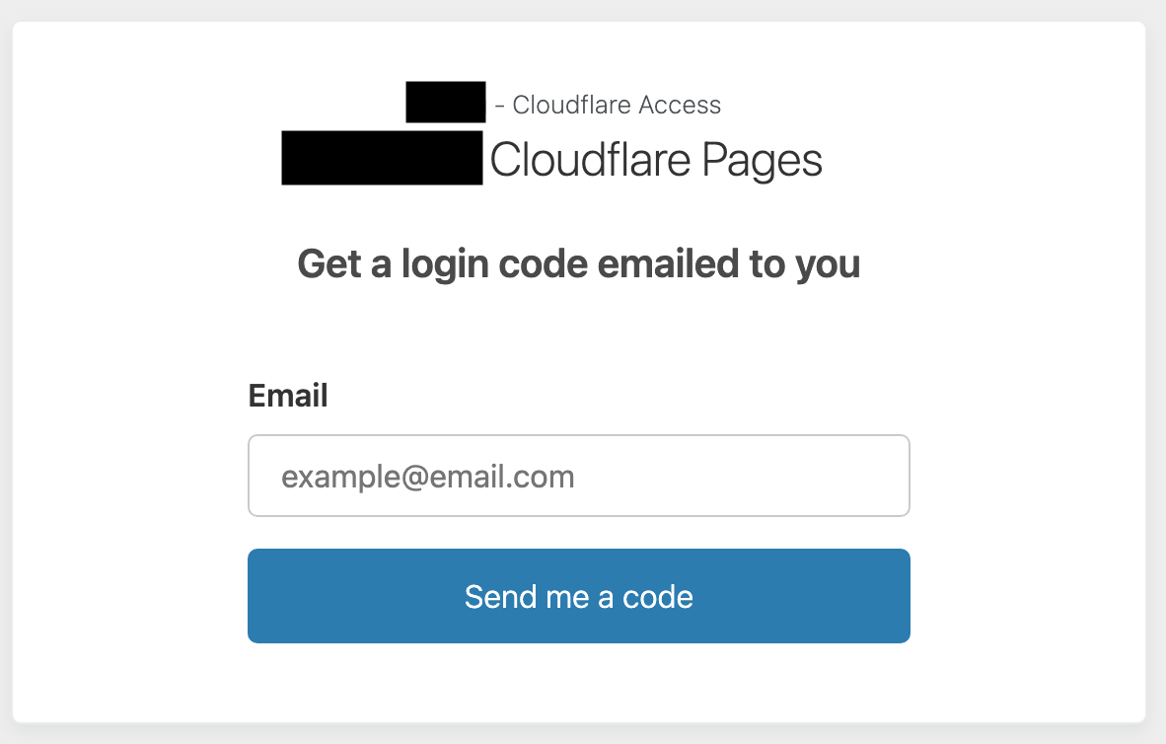Focus the example@email.com placeholder text
This screenshot has width=1166, height=744.
tap(428, 478)
